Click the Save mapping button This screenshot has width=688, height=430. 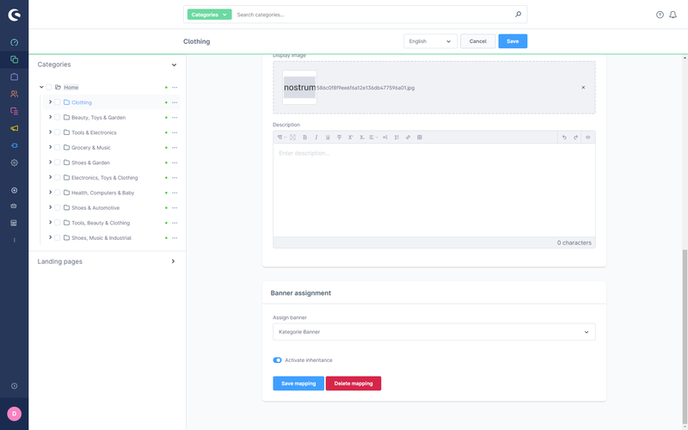point(298,384)
